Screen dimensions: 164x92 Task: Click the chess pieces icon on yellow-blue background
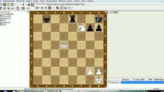(29, 5)
